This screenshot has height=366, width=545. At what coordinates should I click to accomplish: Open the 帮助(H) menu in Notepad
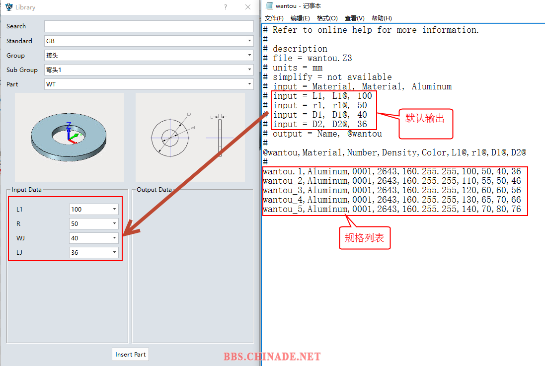click(x=382, y=18)
